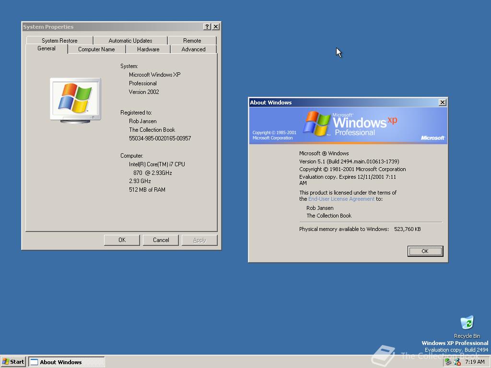The width and height of the screenshot is (491, 368).
Task: Click Cancel in System Properties
Action: tap(161, 240)
